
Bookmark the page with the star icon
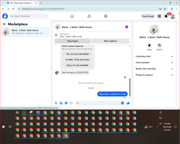click(x=165, y=9)
